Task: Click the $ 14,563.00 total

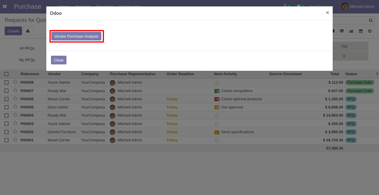Action: 333,115
